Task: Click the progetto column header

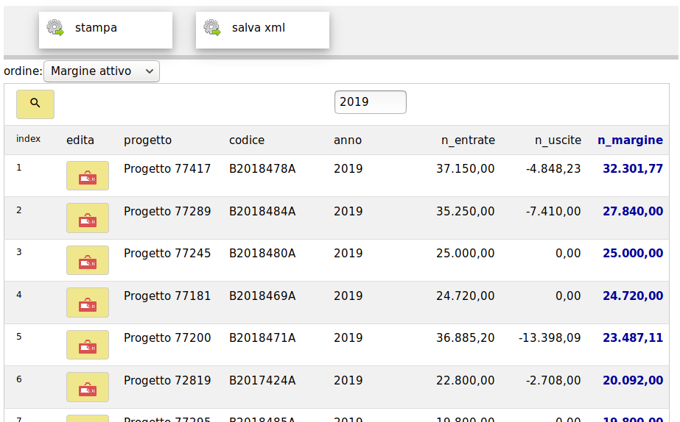Action: point(148,140)
